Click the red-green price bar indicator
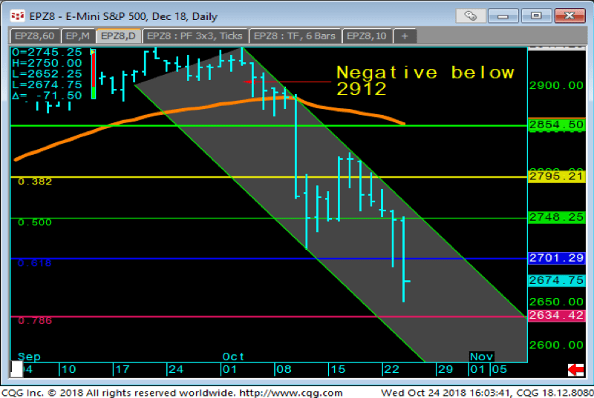 click(x=93, y=74)
